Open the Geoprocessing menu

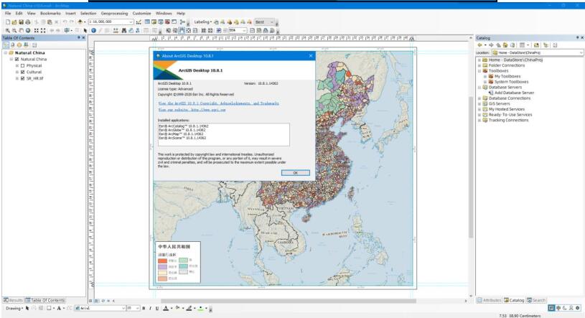(x=114, y=13)
